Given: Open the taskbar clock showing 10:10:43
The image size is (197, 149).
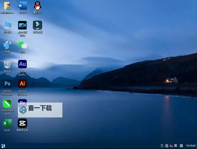Looking at the screenshot, I should coord(191,146).
